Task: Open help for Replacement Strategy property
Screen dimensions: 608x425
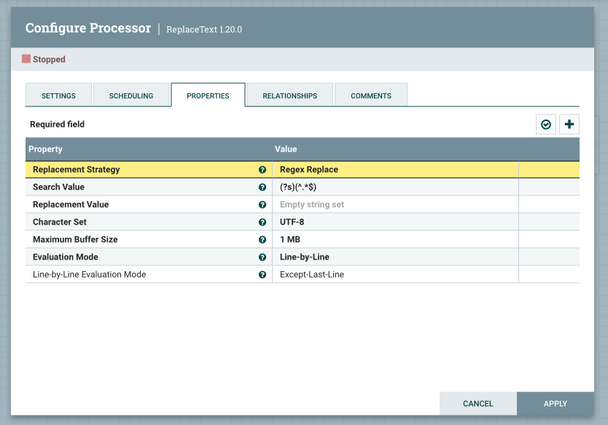Action: (x=262, y=169)
